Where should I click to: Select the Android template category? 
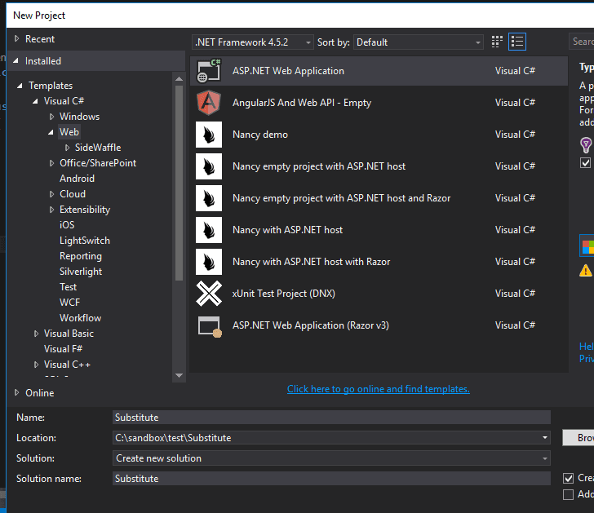point(77,179)
